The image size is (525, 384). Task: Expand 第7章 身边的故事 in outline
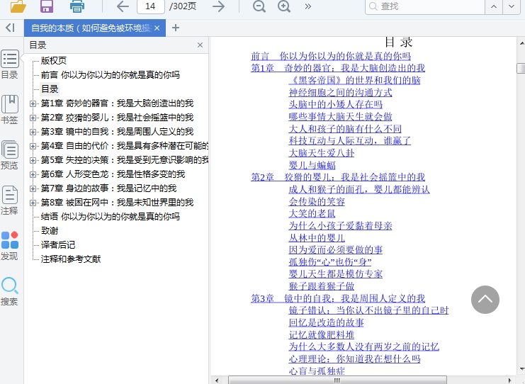(x=33, y=188)
